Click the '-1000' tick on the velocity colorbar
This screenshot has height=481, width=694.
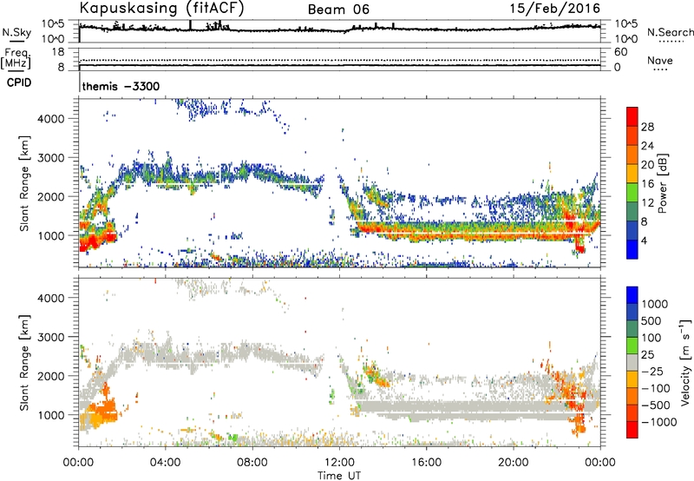click(x=659, y=422)
